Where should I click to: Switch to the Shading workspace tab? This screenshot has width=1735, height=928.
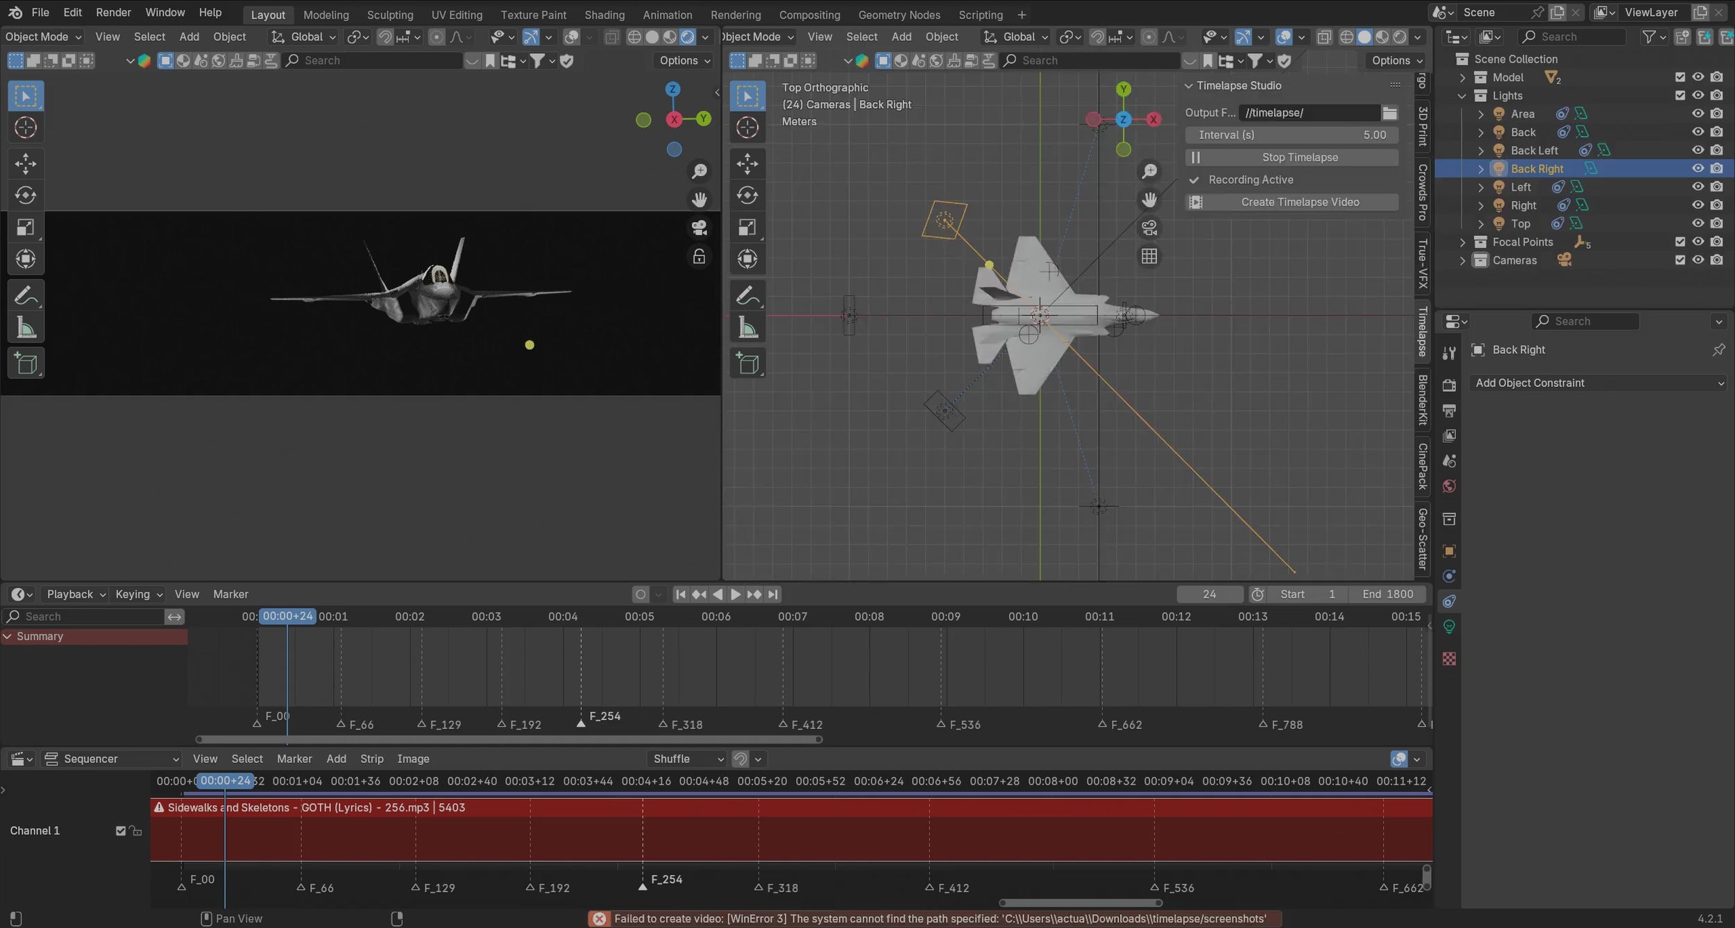click(604, 15)
